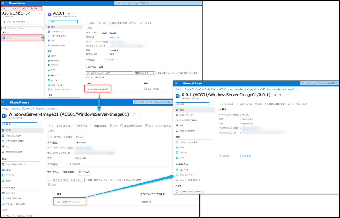Viewport: 340px width, 218px height.
Task: Switch to the 作業の開始 tab in the ACG01 gallery
Action: pos(91,67)
